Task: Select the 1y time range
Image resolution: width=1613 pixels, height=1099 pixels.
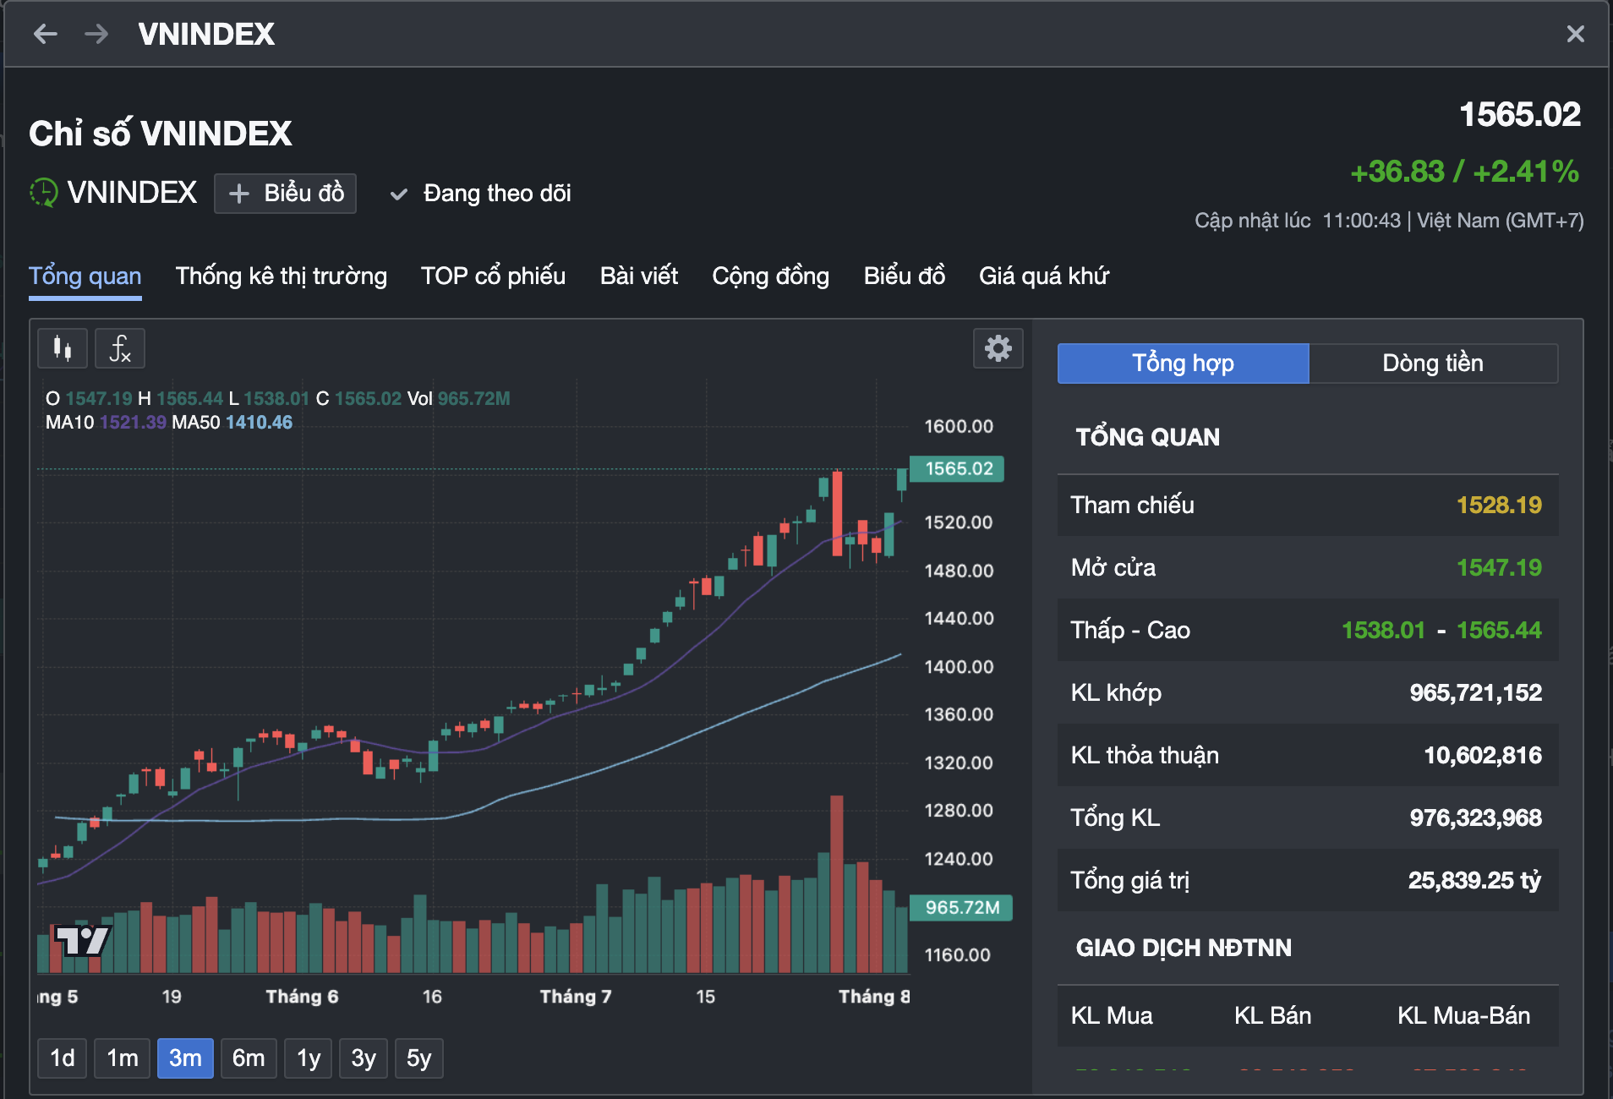Action: point(309,1058)
